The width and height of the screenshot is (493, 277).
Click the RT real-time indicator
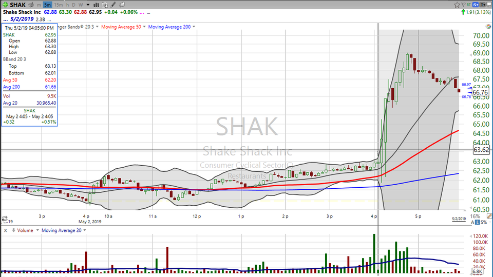(x=469, y=5)
